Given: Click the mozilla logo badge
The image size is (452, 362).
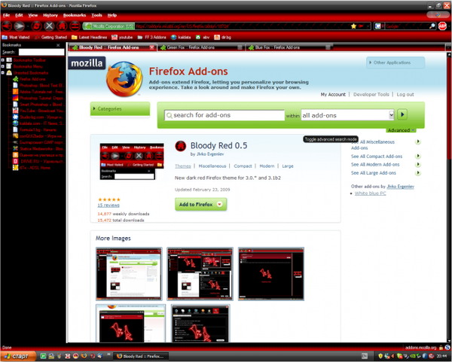Looking at the screenshot, I should (87, 62).
